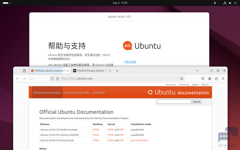Open Official Documentation nav item
240x150 pixels.
click(x=47, y=93)
